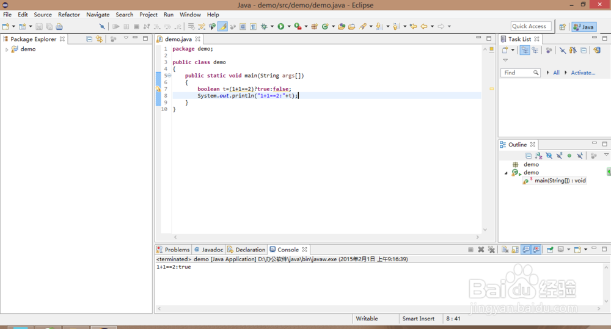The height and width of the screenshot is (329, 611).
Task: Click the New Java Class icon
Action: click(x=325, y=26)
